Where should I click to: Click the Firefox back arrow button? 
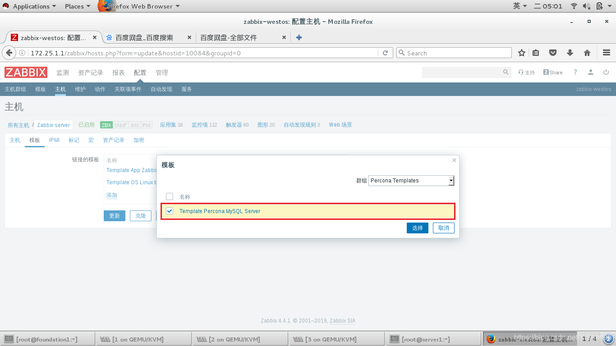[x=9, y=53]
